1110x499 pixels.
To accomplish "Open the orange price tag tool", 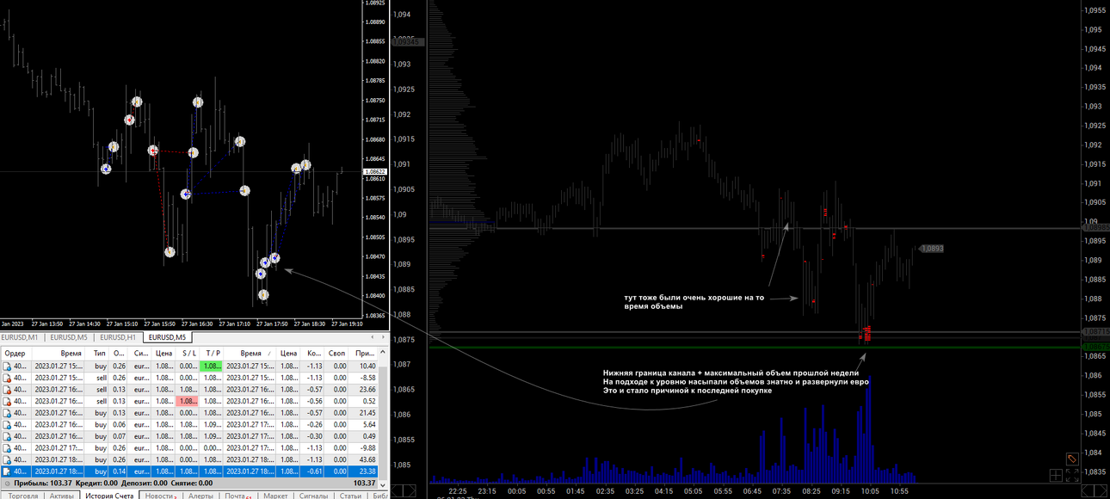I will pyautogui.click(x=1072, y=459).
